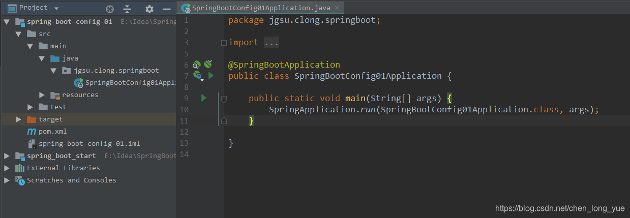Expand Scratches and Consoles node
This screenshot has width=630, height=218.
tap(7, 180)
